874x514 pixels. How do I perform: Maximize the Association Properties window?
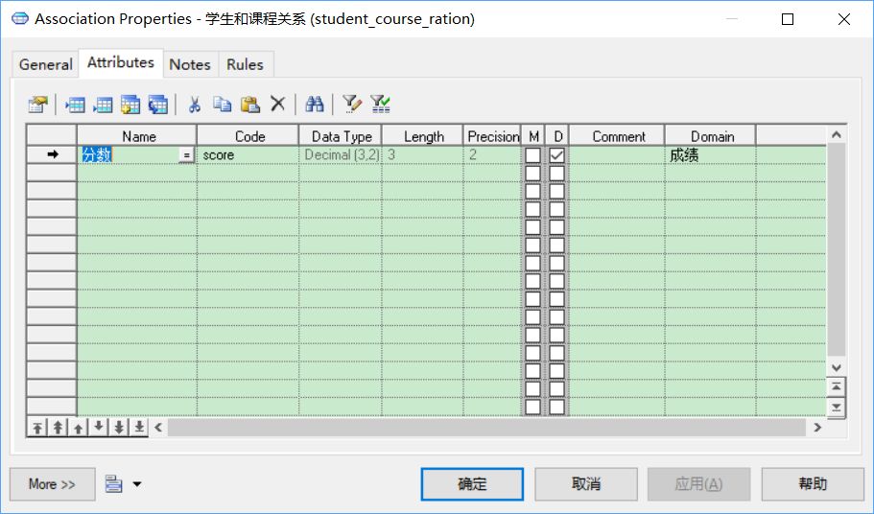pos(788,19)
